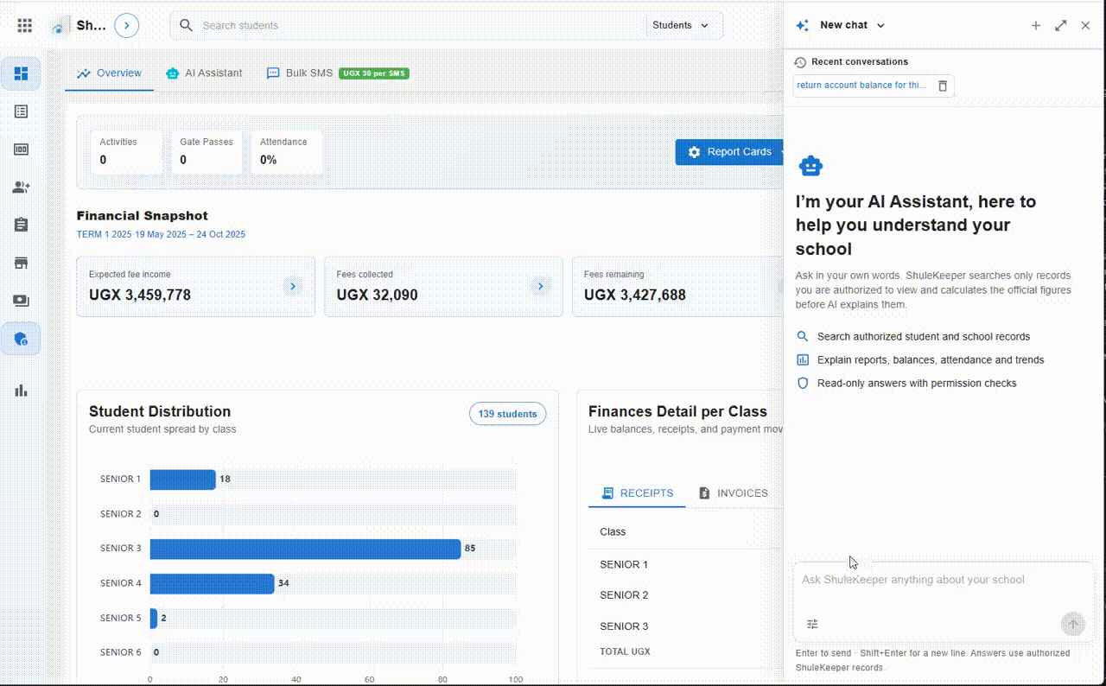Click the AI Assistant robot icon

coord(810,166)
